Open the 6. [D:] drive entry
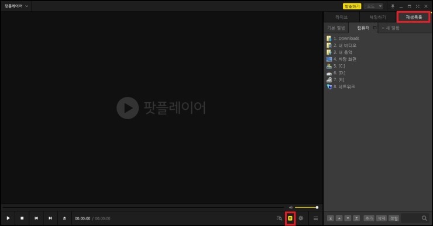 (x=336, y=73)
